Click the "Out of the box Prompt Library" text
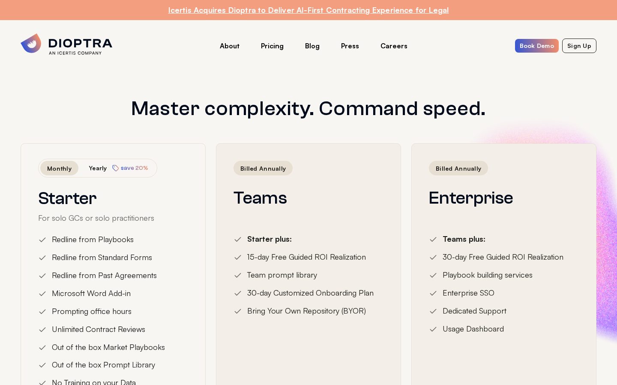The width and height of the screenshot is (617, 385). (103, 365)
